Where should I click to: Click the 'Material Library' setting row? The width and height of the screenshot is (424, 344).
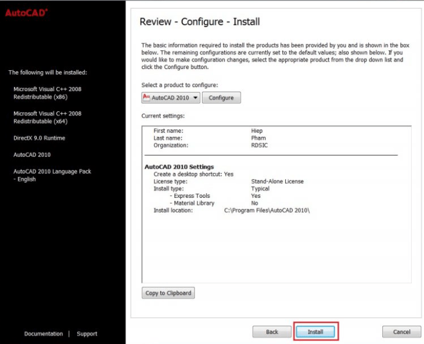[x=214, y=203]
